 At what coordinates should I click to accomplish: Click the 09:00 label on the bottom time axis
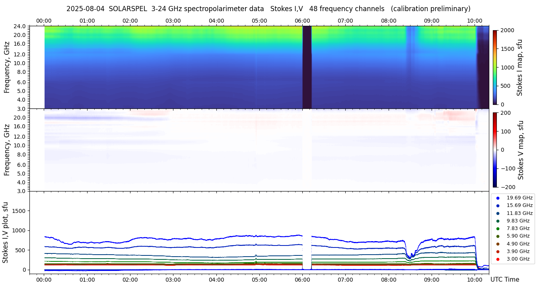click(x=432, y=280)
